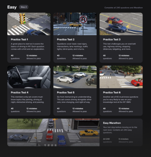
Task: Click 'All 240 questions' on Easy Marathon
Action: coord(108,140)
